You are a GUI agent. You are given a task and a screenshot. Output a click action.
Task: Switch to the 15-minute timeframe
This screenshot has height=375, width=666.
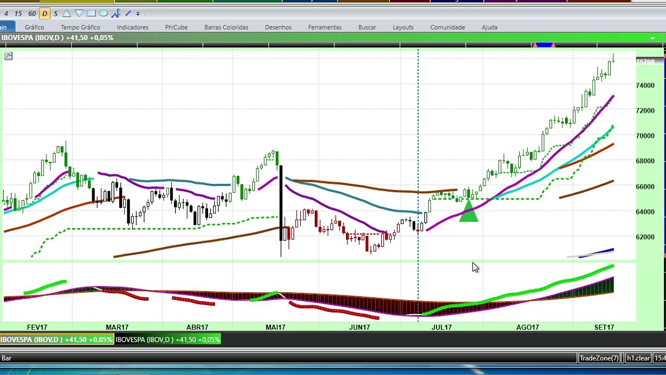(18, 14)
